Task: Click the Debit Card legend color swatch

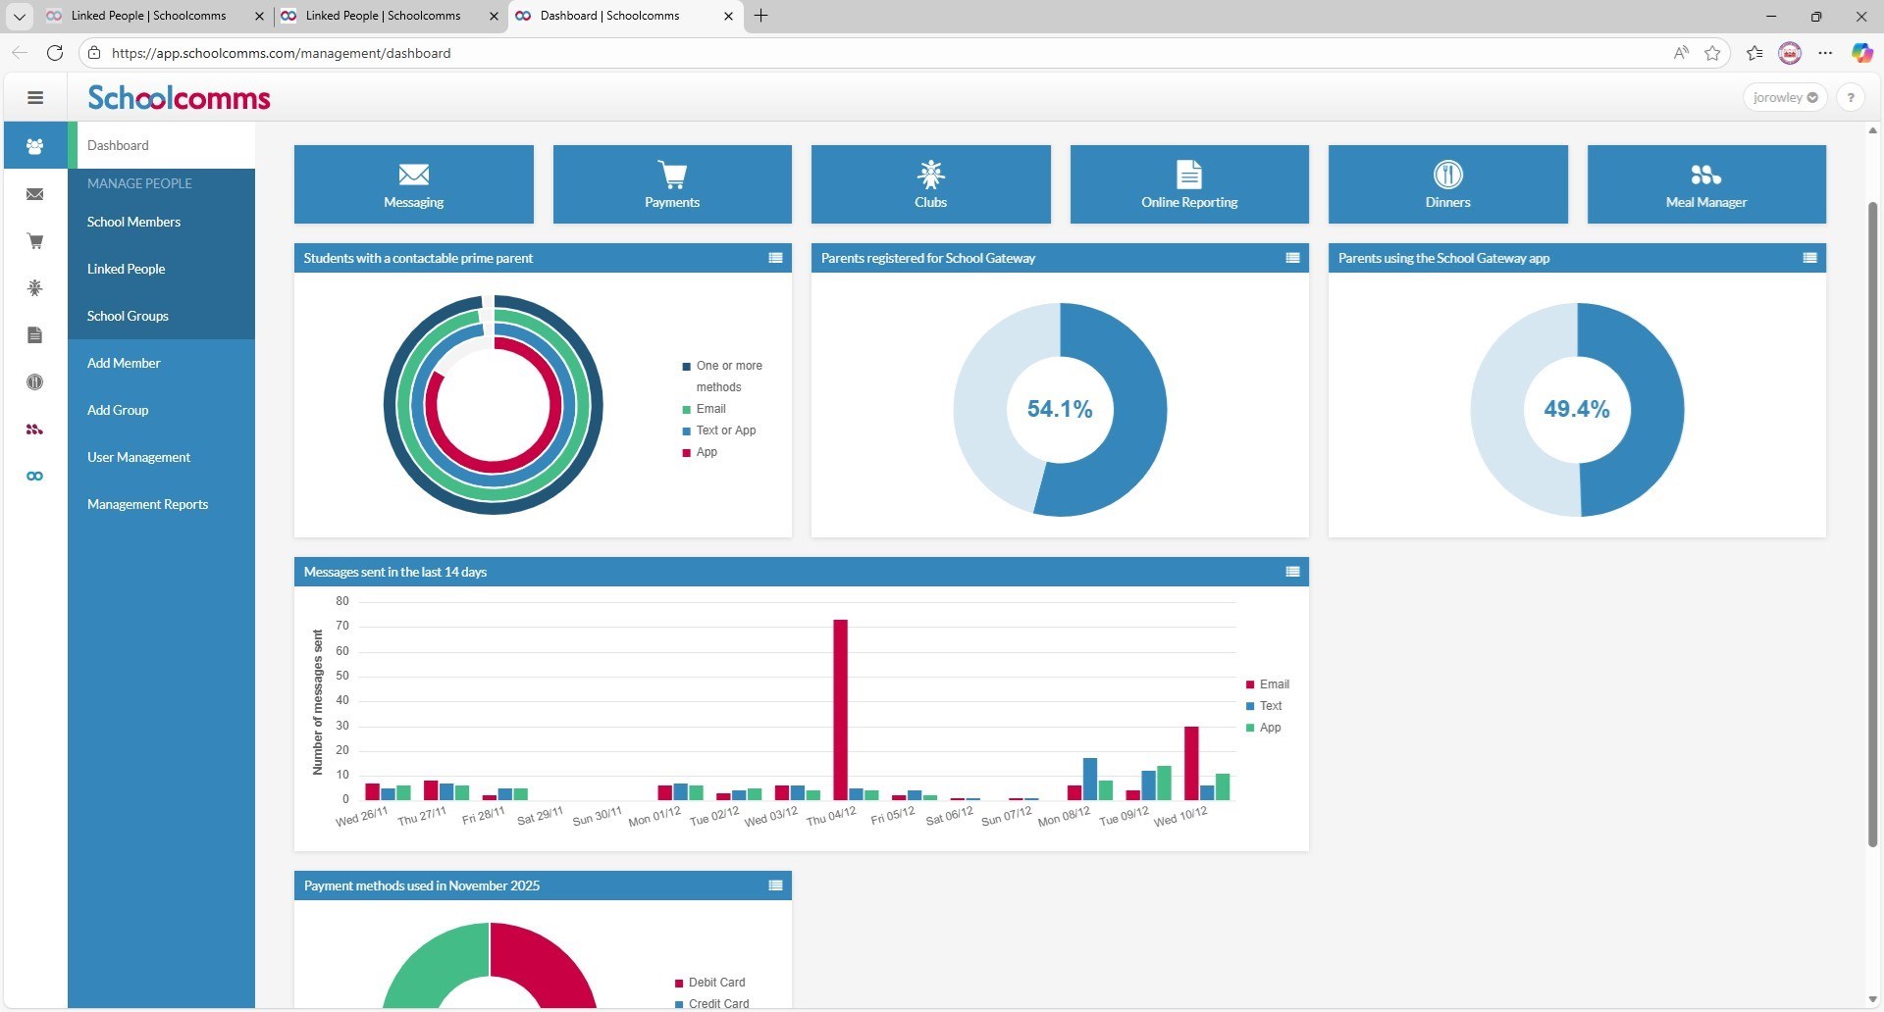Action: click(679, 983)
